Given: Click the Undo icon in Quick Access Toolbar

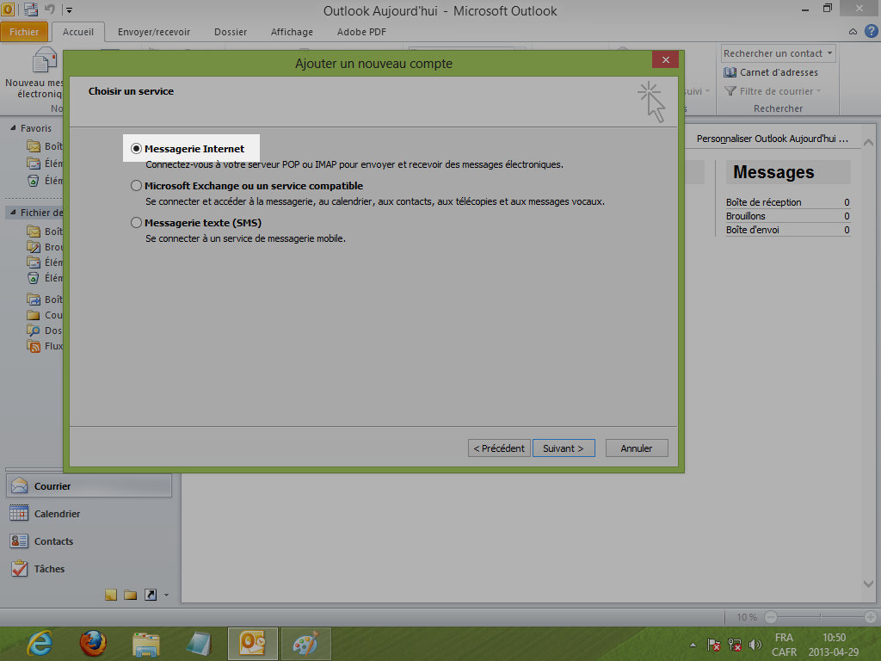Looking at the screenshot, I should click(50, 9).
